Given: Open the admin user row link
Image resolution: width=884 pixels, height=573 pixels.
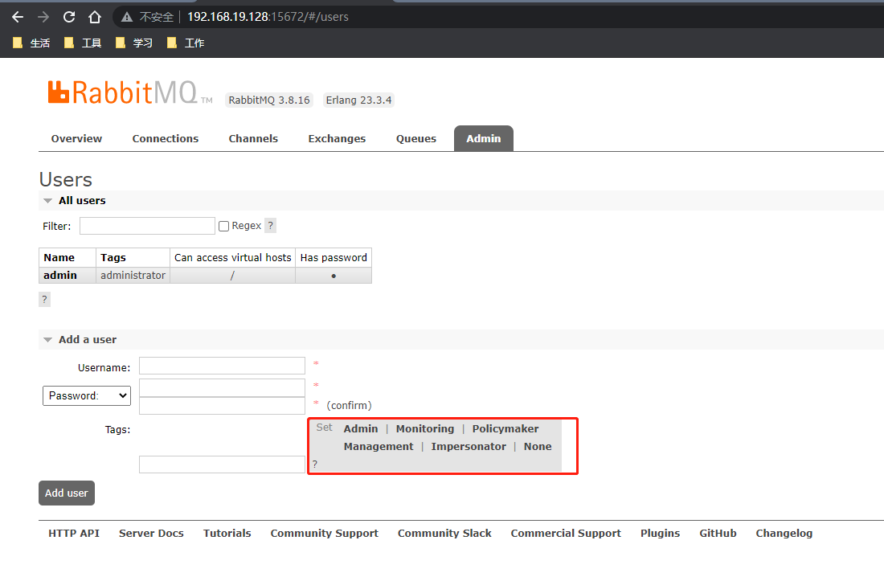Looking at the screenshot, I should (60, 275).
